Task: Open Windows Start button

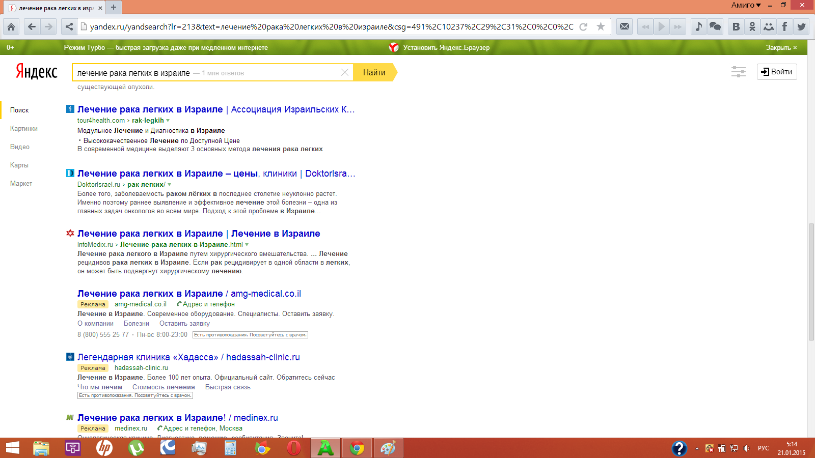Action: tap(12, 448)
